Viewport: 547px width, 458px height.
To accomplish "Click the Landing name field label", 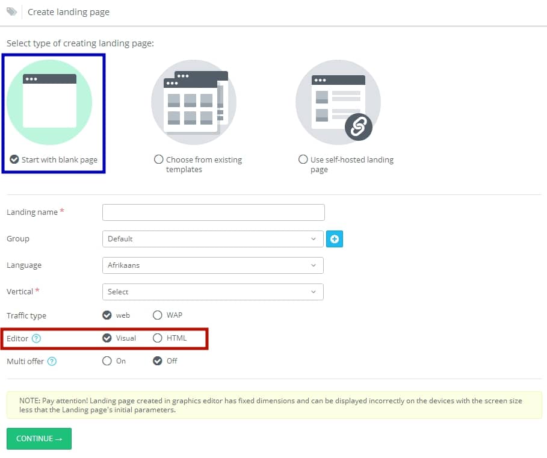I will [32, 212].
